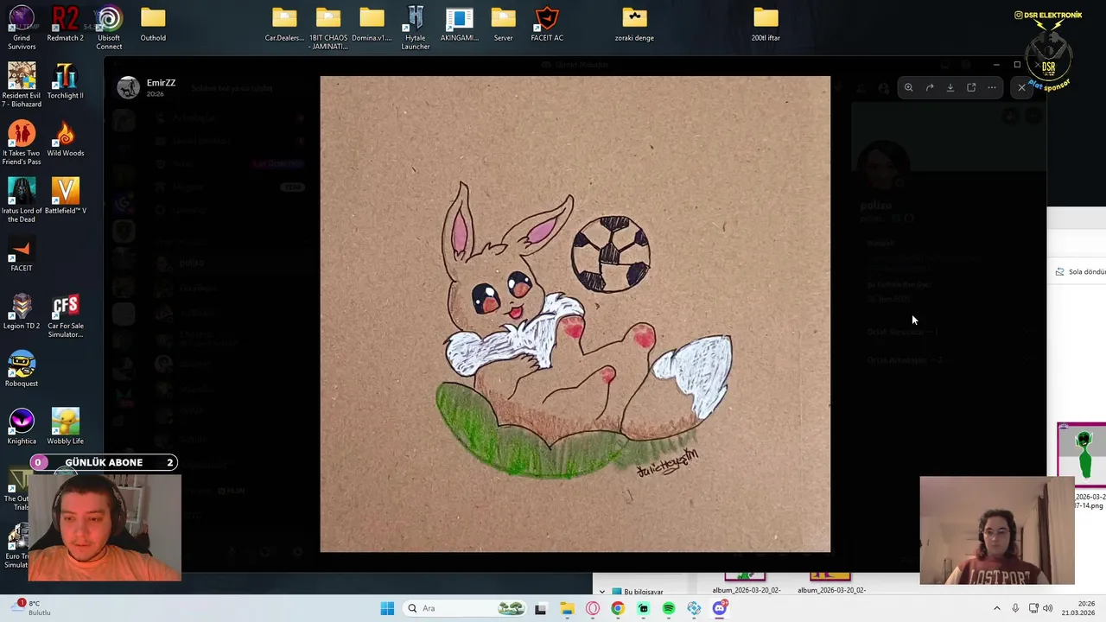Select the Domina.v1 folder
This screenshot has width=1106, height=622.
pyautogui.click(x=372, y=24)
